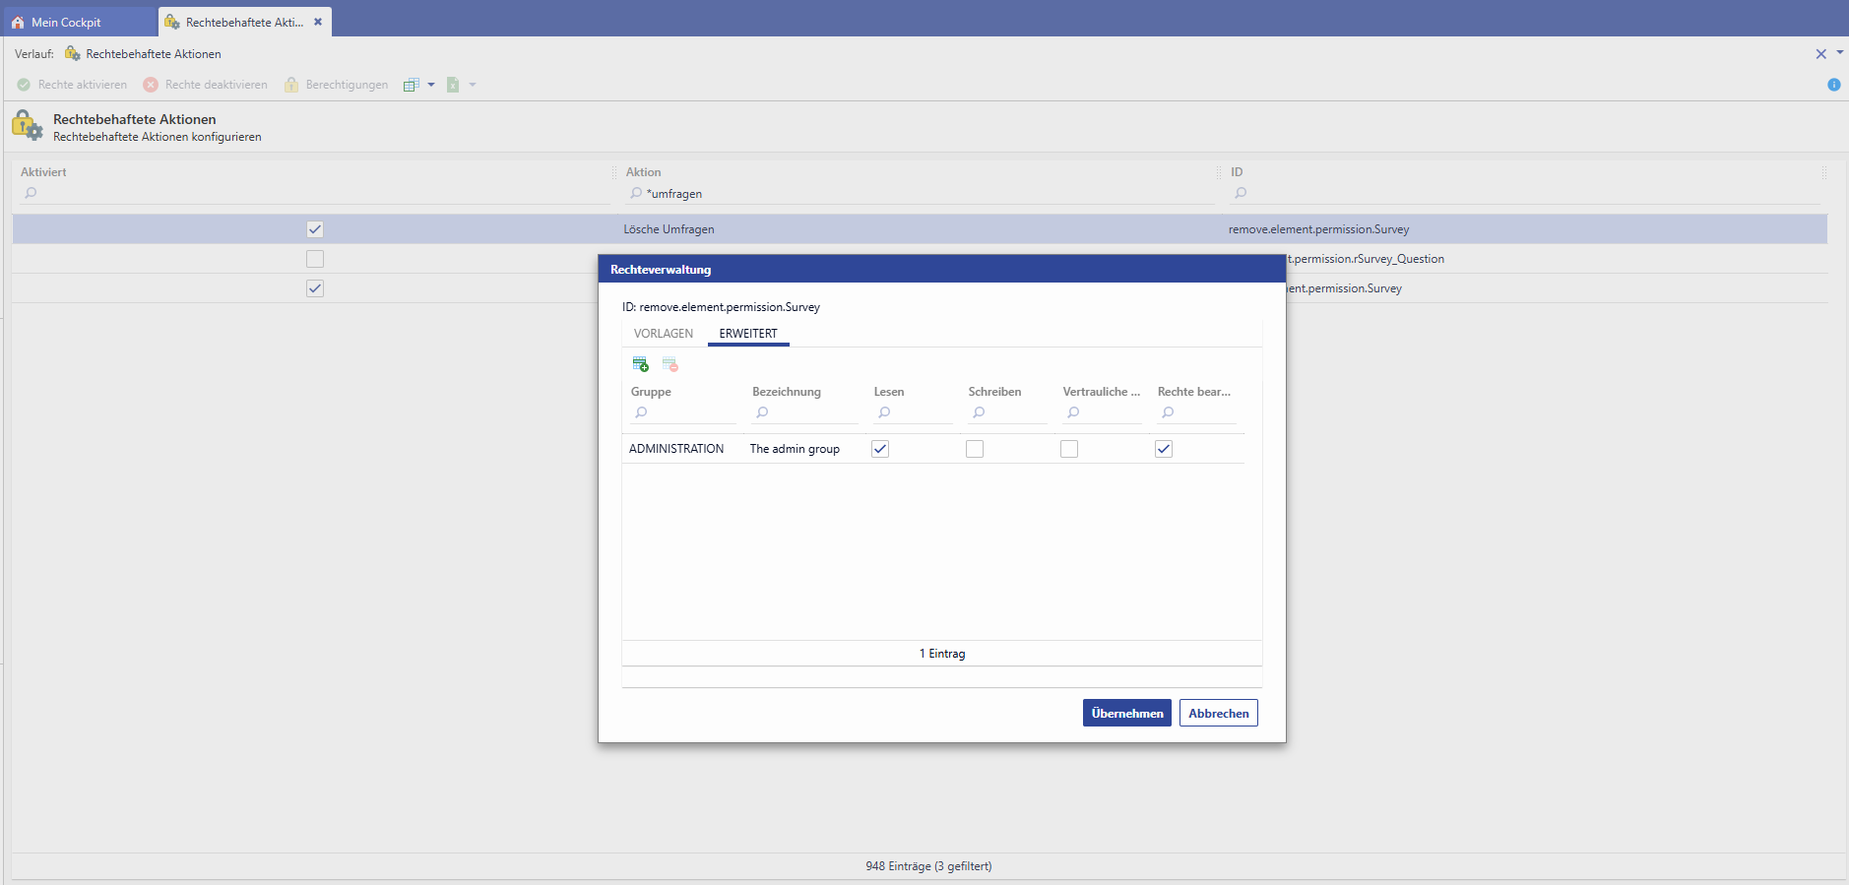Screen dimensions: 1849x885
Task: Click the Abbrechen button
Action: pos(1218,713)
